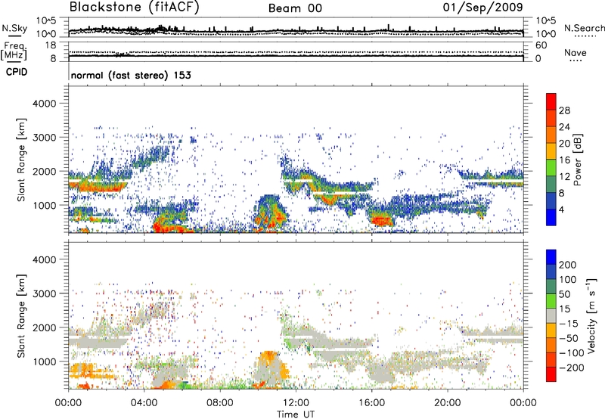Screen dimensions: 605x419
Task: Click the 'Nave' legend label
Action: tap(576, 52)
